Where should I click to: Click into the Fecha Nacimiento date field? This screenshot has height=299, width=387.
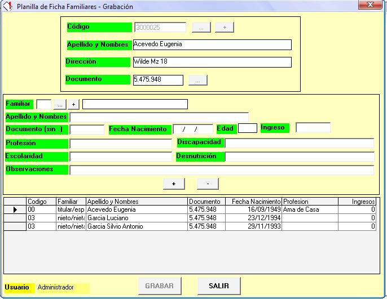193,129
